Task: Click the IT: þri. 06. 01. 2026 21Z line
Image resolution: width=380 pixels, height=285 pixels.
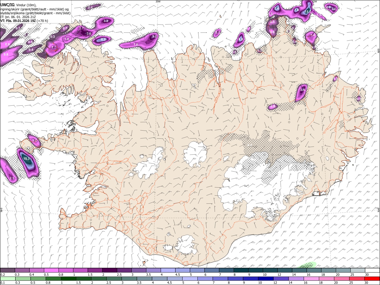Action: 18,17
